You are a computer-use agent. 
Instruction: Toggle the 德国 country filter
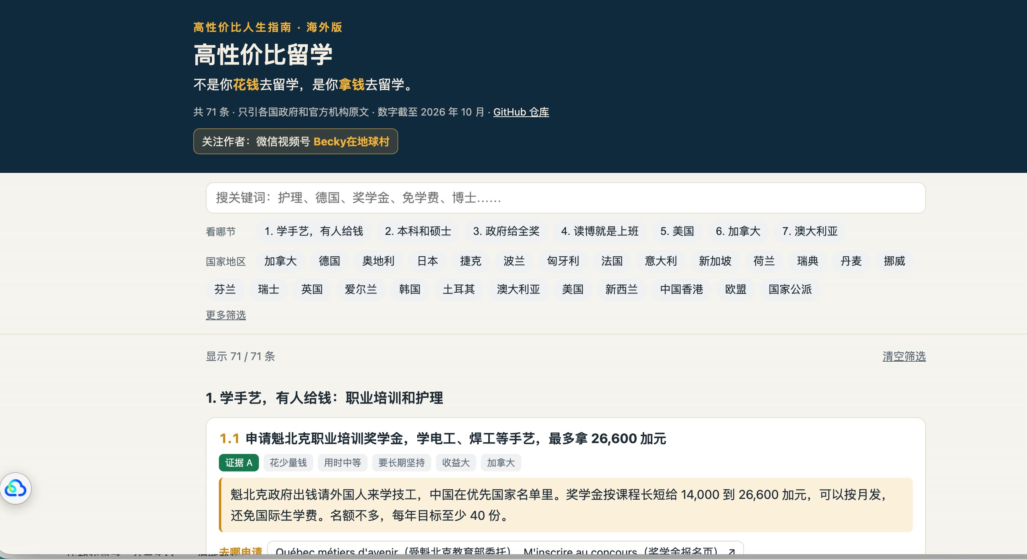click(329, 261)
